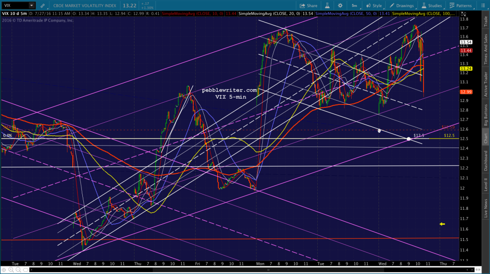The width and height of the screenshot is (490, 274).
Task: Click the expand-time-axis arrows icon bottom right
Action: pos(478,270)
